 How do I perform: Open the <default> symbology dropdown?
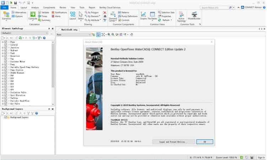point(25,33)
